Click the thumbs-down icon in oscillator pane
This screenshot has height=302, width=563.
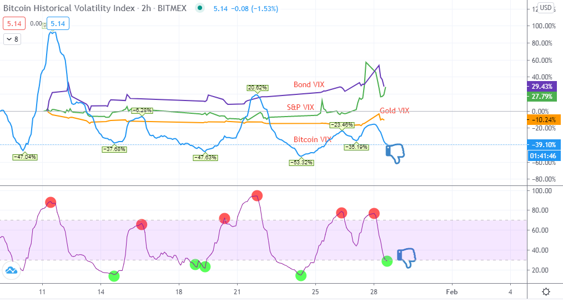(x=406, y=258)
